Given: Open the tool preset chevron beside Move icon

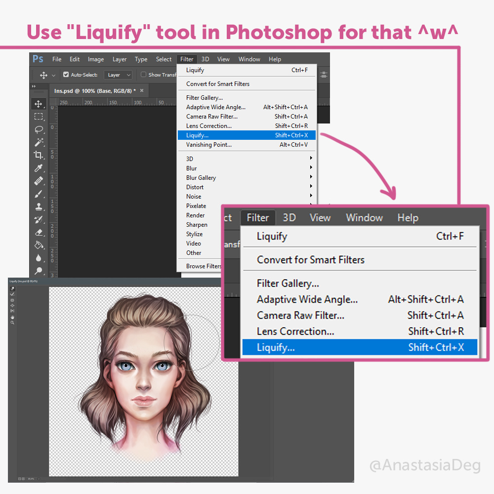Looking at the screenshot, I should 53,75.
